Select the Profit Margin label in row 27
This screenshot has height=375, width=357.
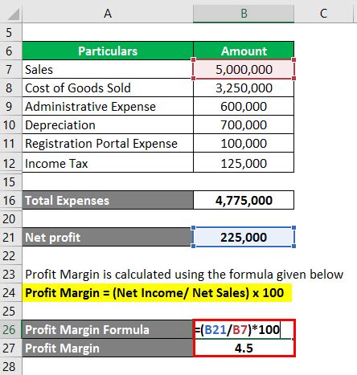tap(108, 348)
